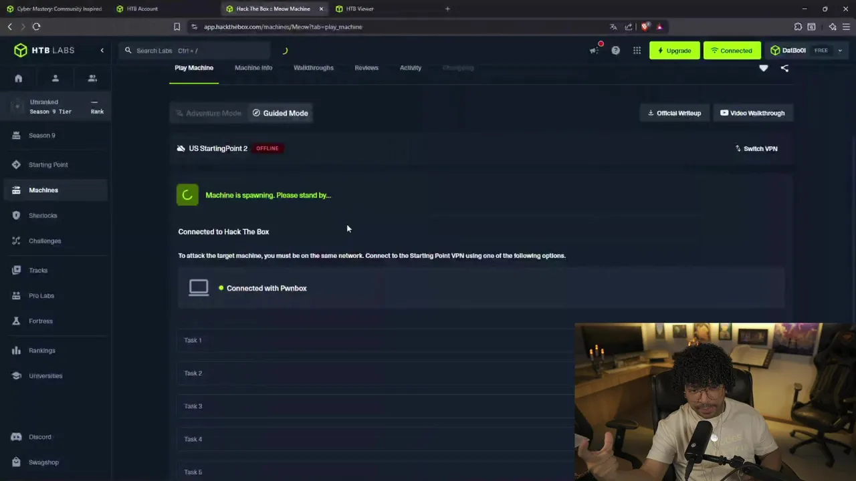
Task: Open Starting Point in the sidebar
Action: pos(56,164)
